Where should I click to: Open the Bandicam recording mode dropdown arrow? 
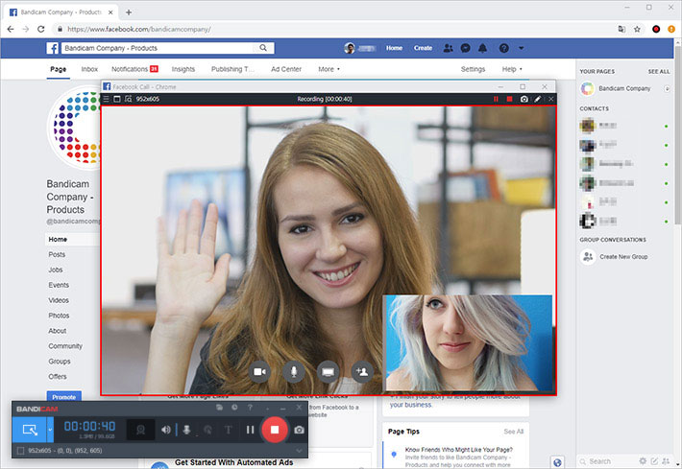(51, 429)
